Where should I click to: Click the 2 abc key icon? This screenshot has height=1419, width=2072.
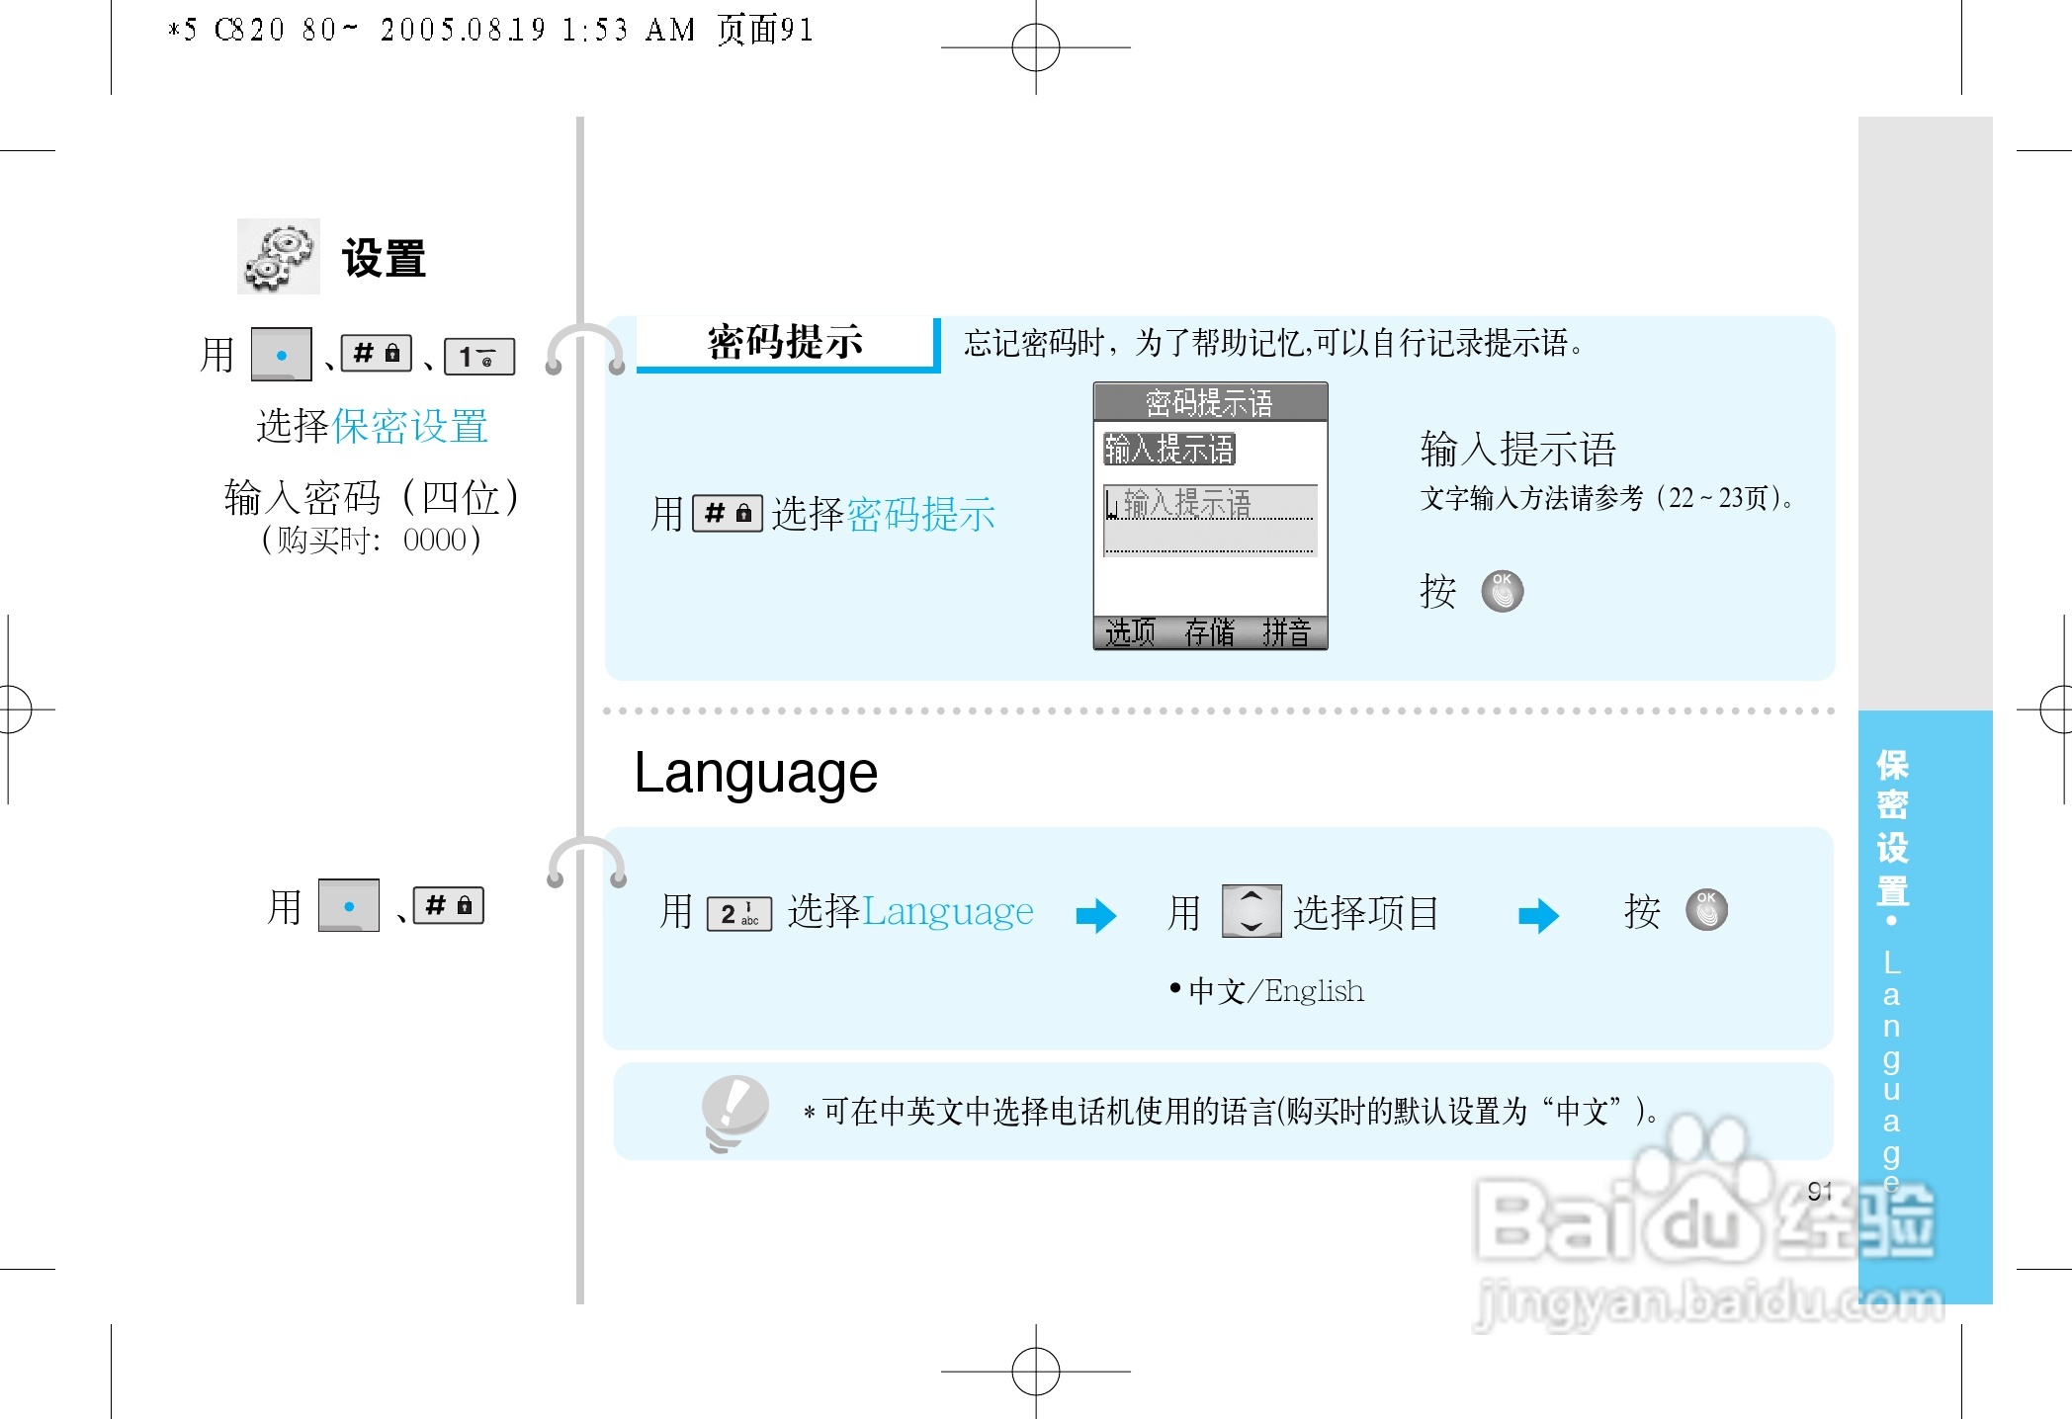tap(738, 913)
